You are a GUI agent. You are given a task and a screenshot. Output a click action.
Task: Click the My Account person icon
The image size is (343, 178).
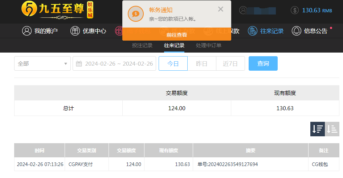[x=27, y=31]
